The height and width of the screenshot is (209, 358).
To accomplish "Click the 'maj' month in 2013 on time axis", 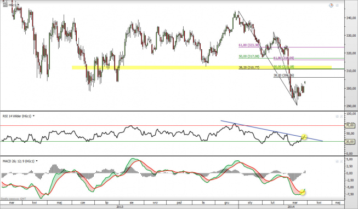I will pos(60,202).
